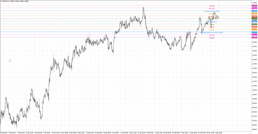
Task: Click the 29 Nov 04:00 time axis label
Action: coord(73,133)
